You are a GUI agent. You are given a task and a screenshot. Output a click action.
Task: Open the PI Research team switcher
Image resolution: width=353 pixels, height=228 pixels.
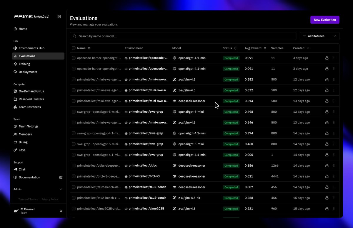(38, 211)
